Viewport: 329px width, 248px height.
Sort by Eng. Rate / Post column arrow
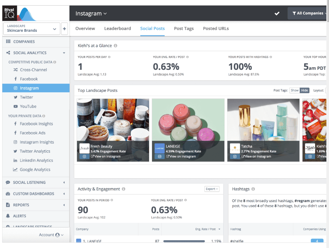pyautogui.click(x=219, y=229)
